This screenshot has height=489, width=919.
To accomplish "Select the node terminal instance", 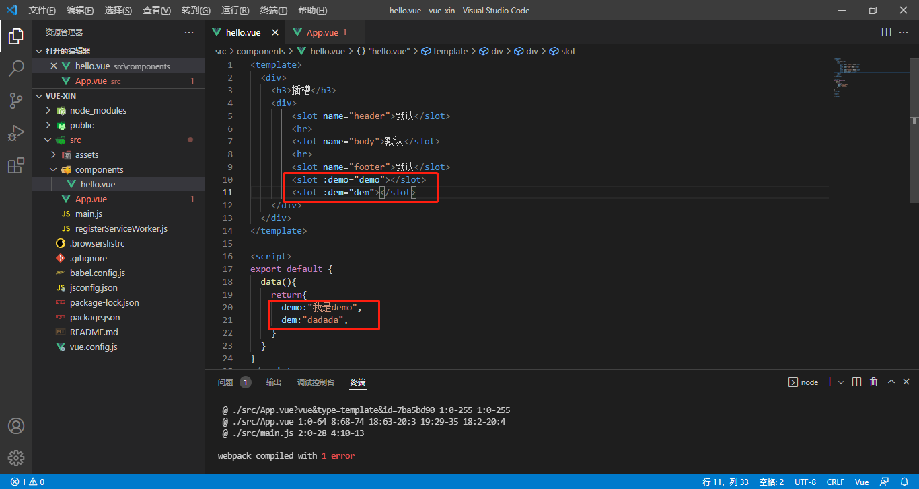I will click(x=803, y=382).
